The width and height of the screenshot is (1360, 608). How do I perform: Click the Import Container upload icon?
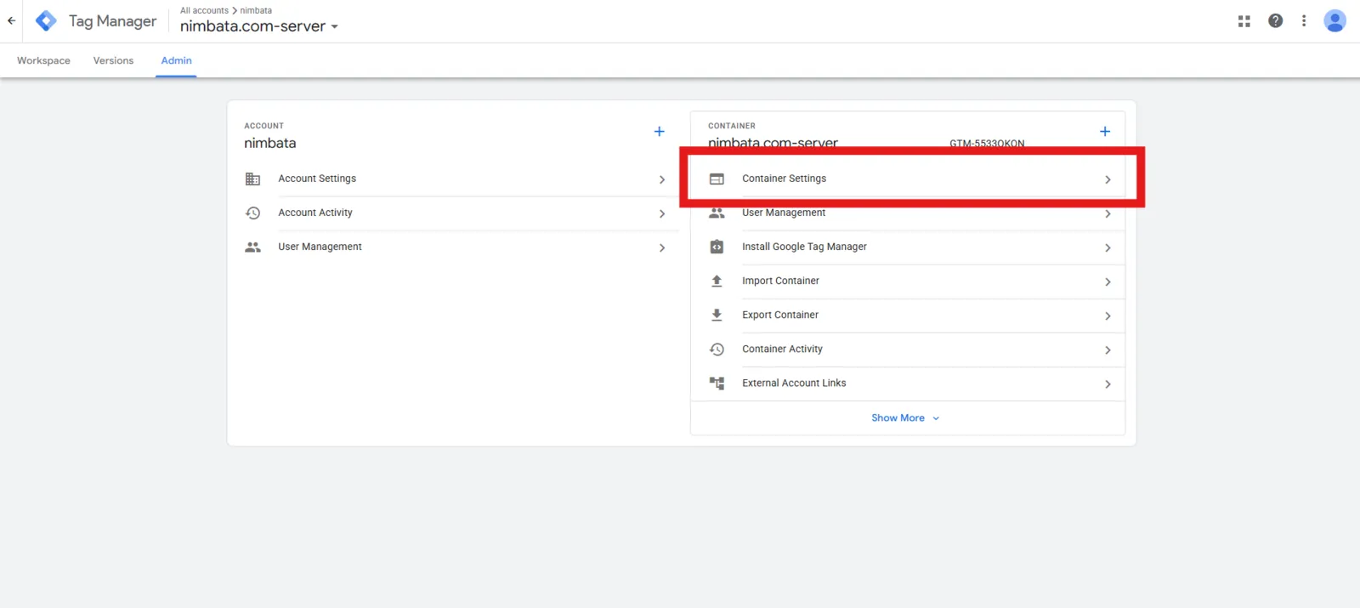pyautogui.click(x=717, y=281)
